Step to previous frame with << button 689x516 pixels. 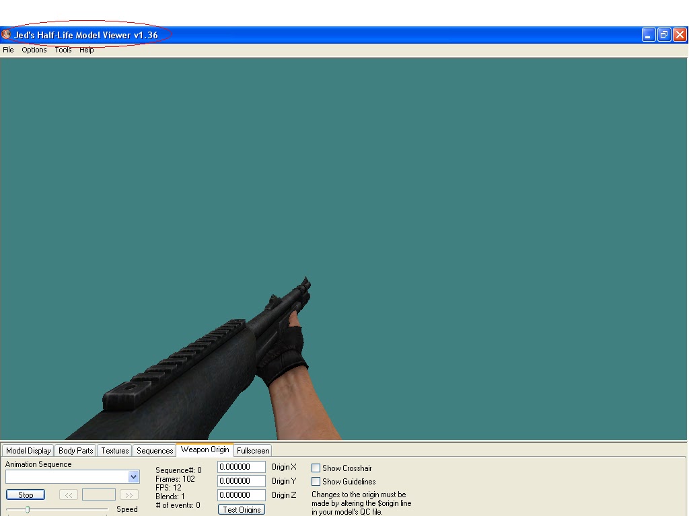(x=69, y=495)
